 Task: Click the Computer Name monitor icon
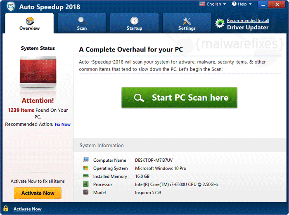pos(86,160)
